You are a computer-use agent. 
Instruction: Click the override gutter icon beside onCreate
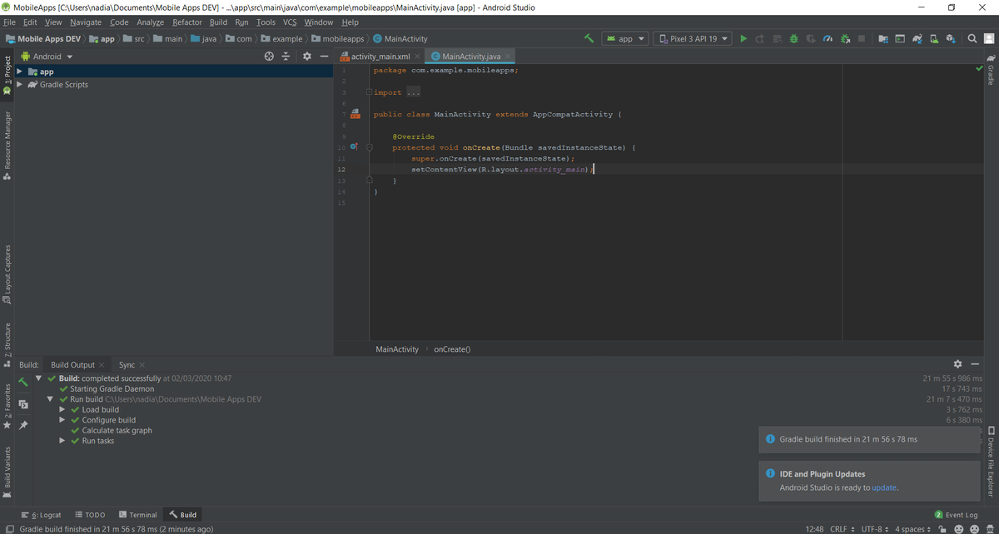354,147
